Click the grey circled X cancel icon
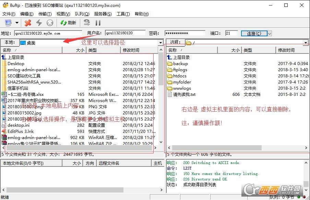Image resolution: width=310 pixels, height=200 pixels. point(50,23)
